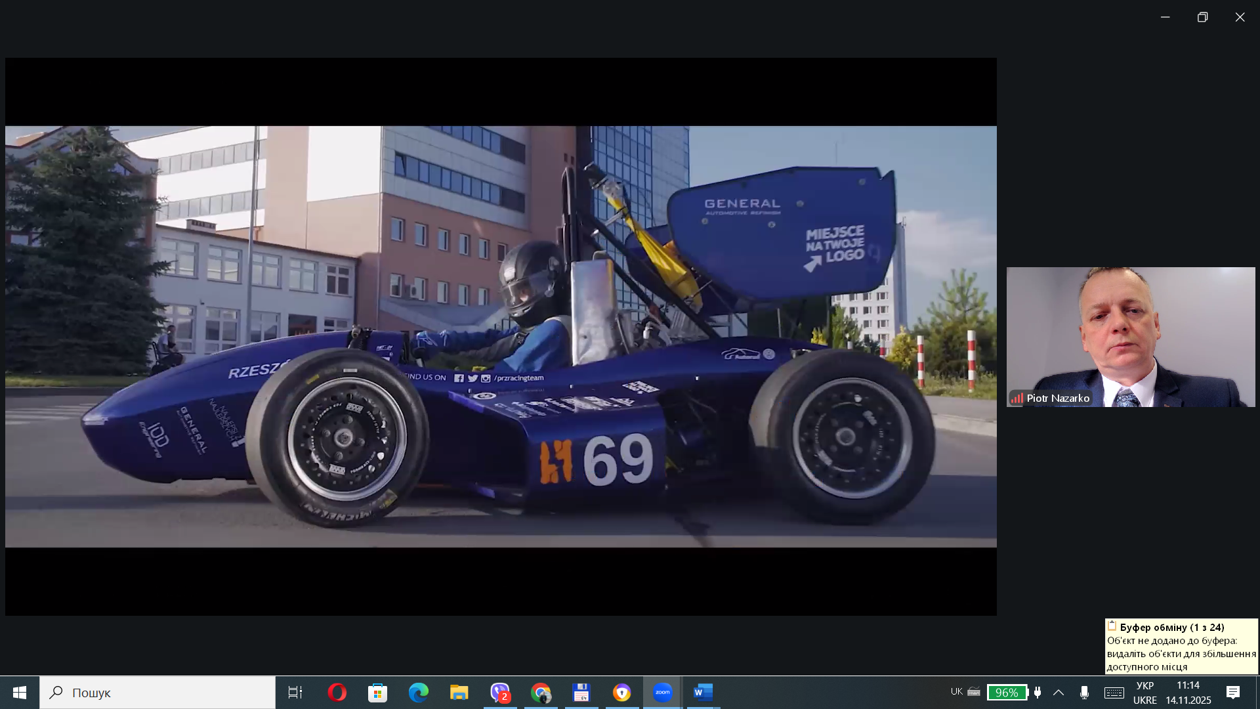Open Task View on the taskbar
The height and width of the screenshot is (709, 1260).
(x=295, y=693)
